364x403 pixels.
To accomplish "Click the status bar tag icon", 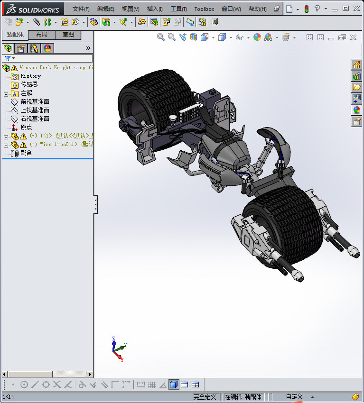I will click(355, 396).
